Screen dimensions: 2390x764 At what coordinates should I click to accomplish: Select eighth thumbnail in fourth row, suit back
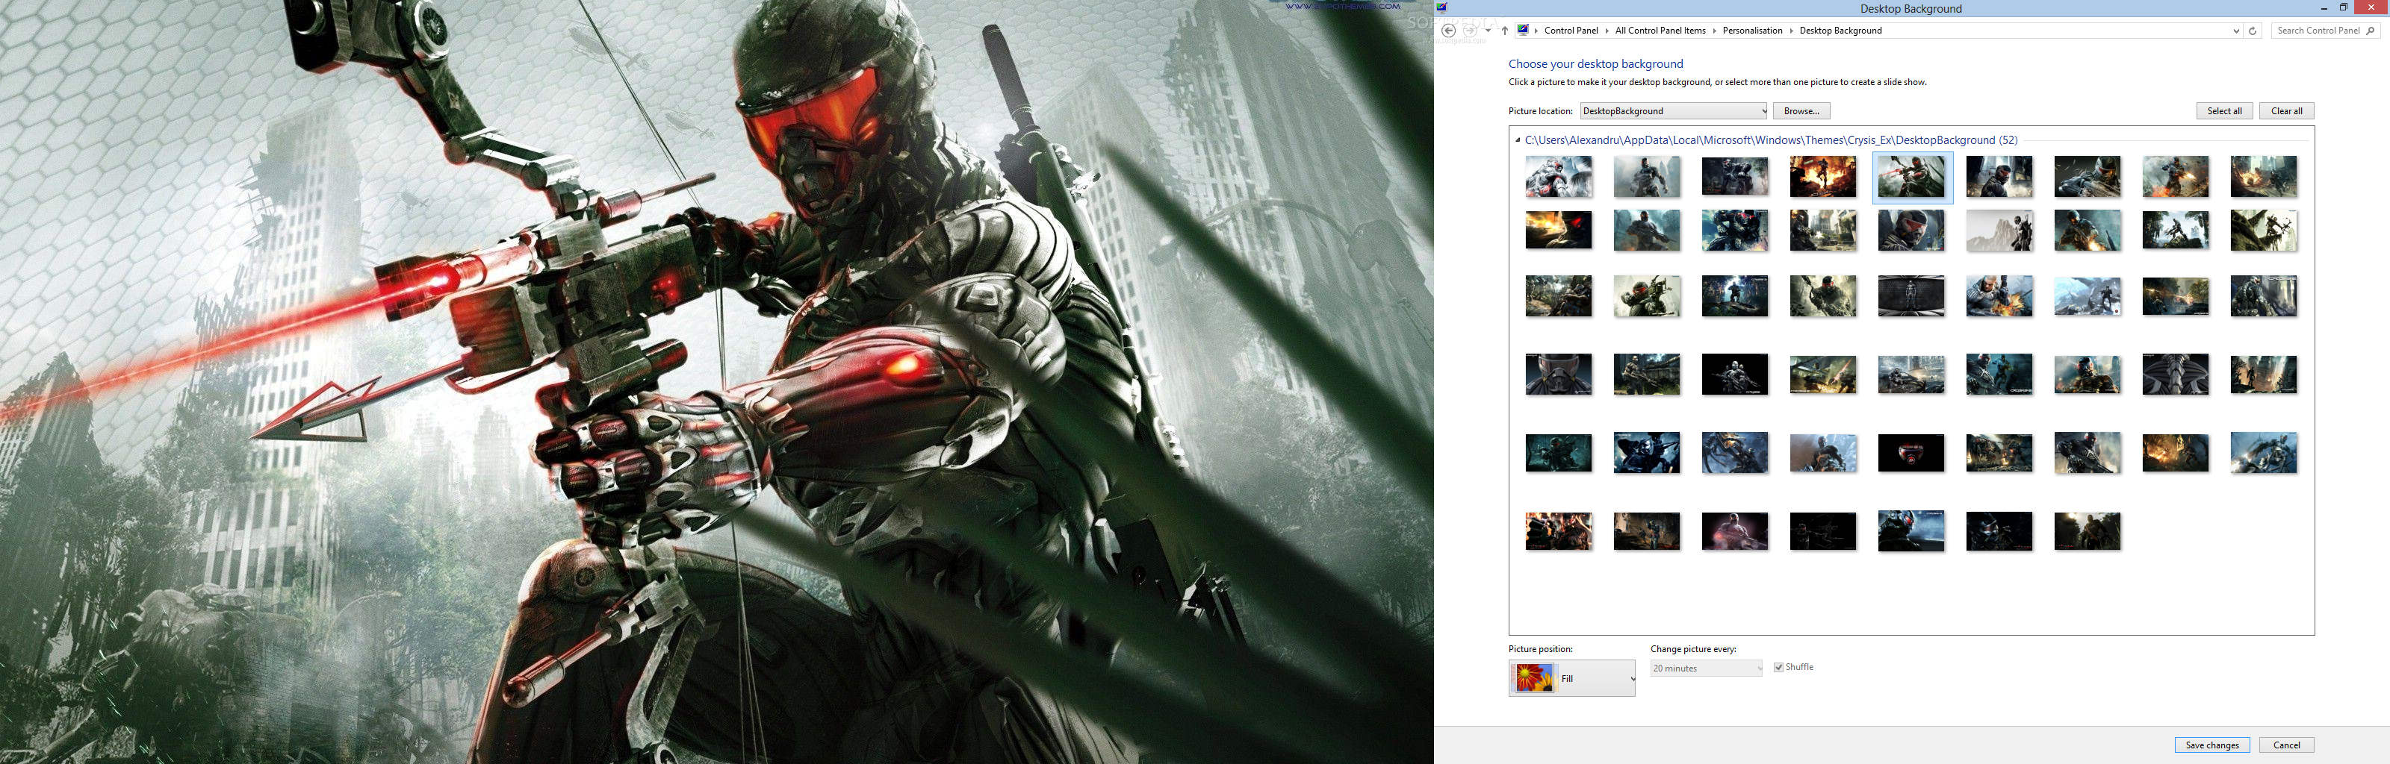tap(2176, 375)
